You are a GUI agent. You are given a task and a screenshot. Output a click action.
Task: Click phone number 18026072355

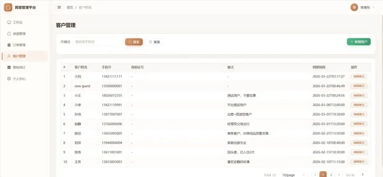click(112, 95)
